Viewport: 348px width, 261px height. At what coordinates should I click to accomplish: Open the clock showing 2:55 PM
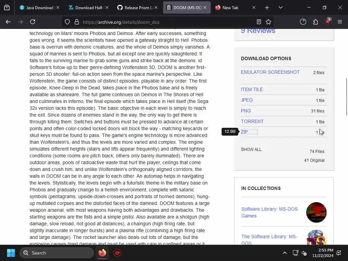(323, 253)
